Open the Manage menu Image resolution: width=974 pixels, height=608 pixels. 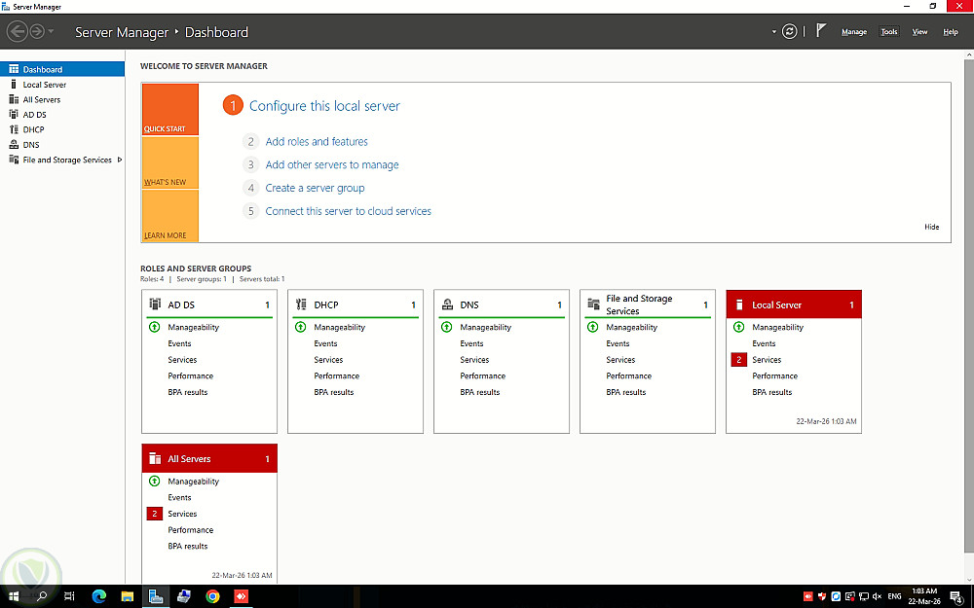click(x=854, y=32)
